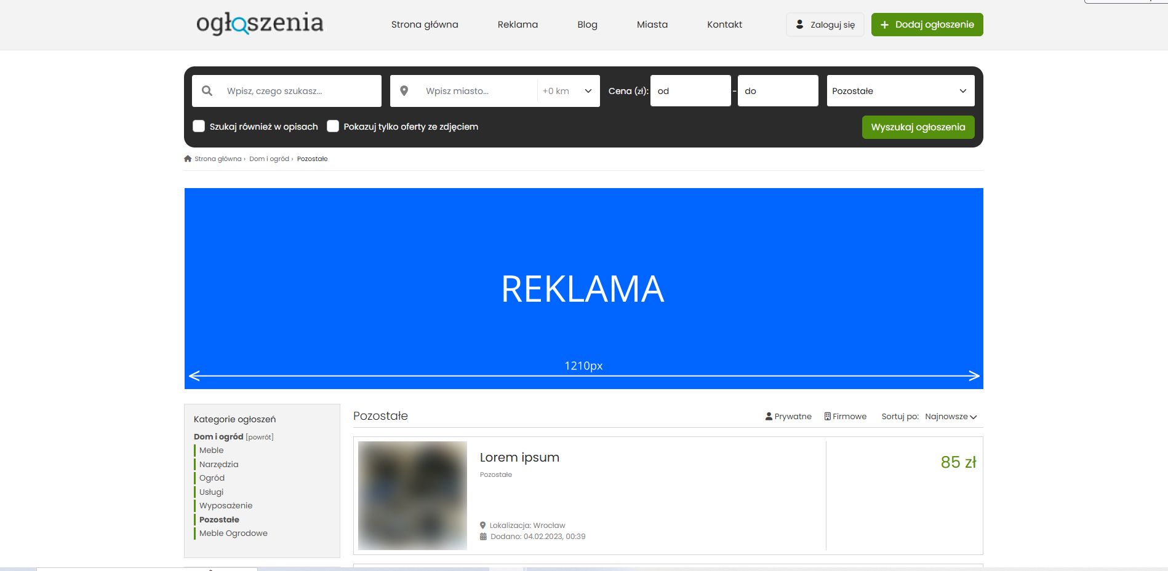Open the Lorem ipsum listing thumbnail

[412, 495]
